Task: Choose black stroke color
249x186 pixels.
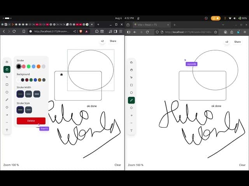Action: [19, 66]
